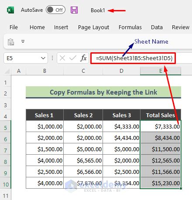This screenshot has width=192, height=200.
Task: Toggle the AutoSave switch
Action: pos(55,10)
